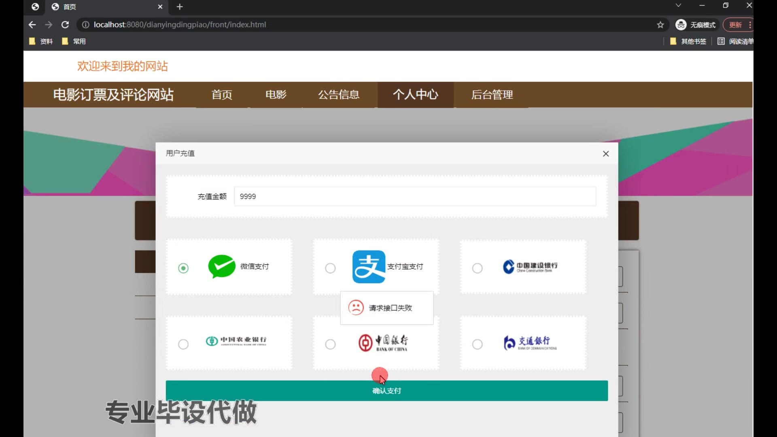Click the Agricultural Bank of China logo

click(236, 341)
